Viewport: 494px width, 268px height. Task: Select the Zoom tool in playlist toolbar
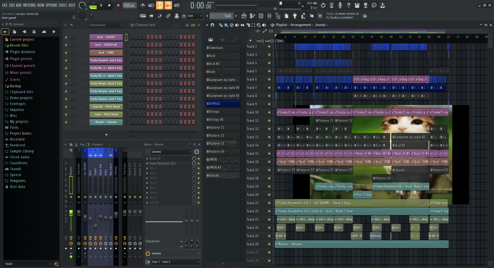pos(259,25)
